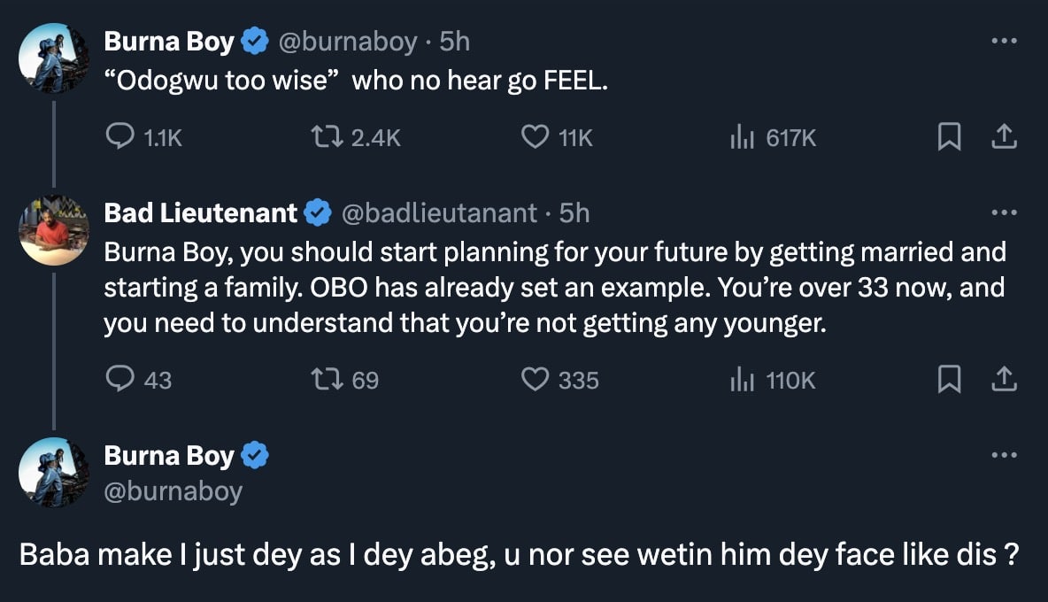Repost Bad Lieutenant's marriage advice tweet
This screenshot has height=602, width=1048.
[323, 380]
